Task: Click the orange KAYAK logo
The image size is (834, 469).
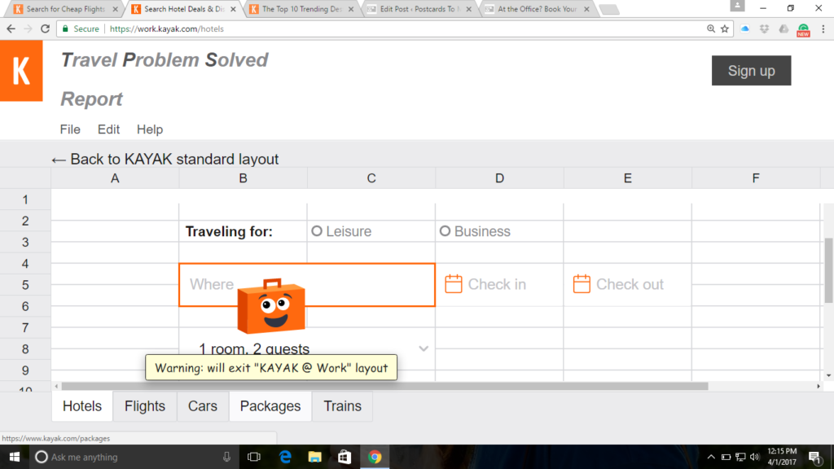Action: coord(21,72)
